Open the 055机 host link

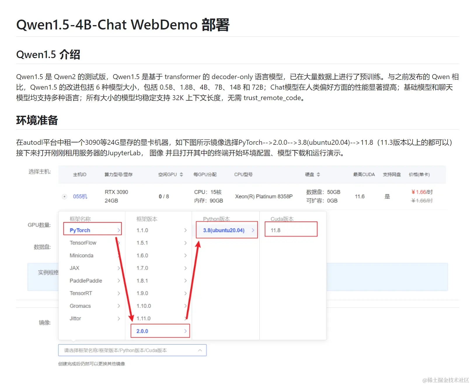click(x=80, y=196)
